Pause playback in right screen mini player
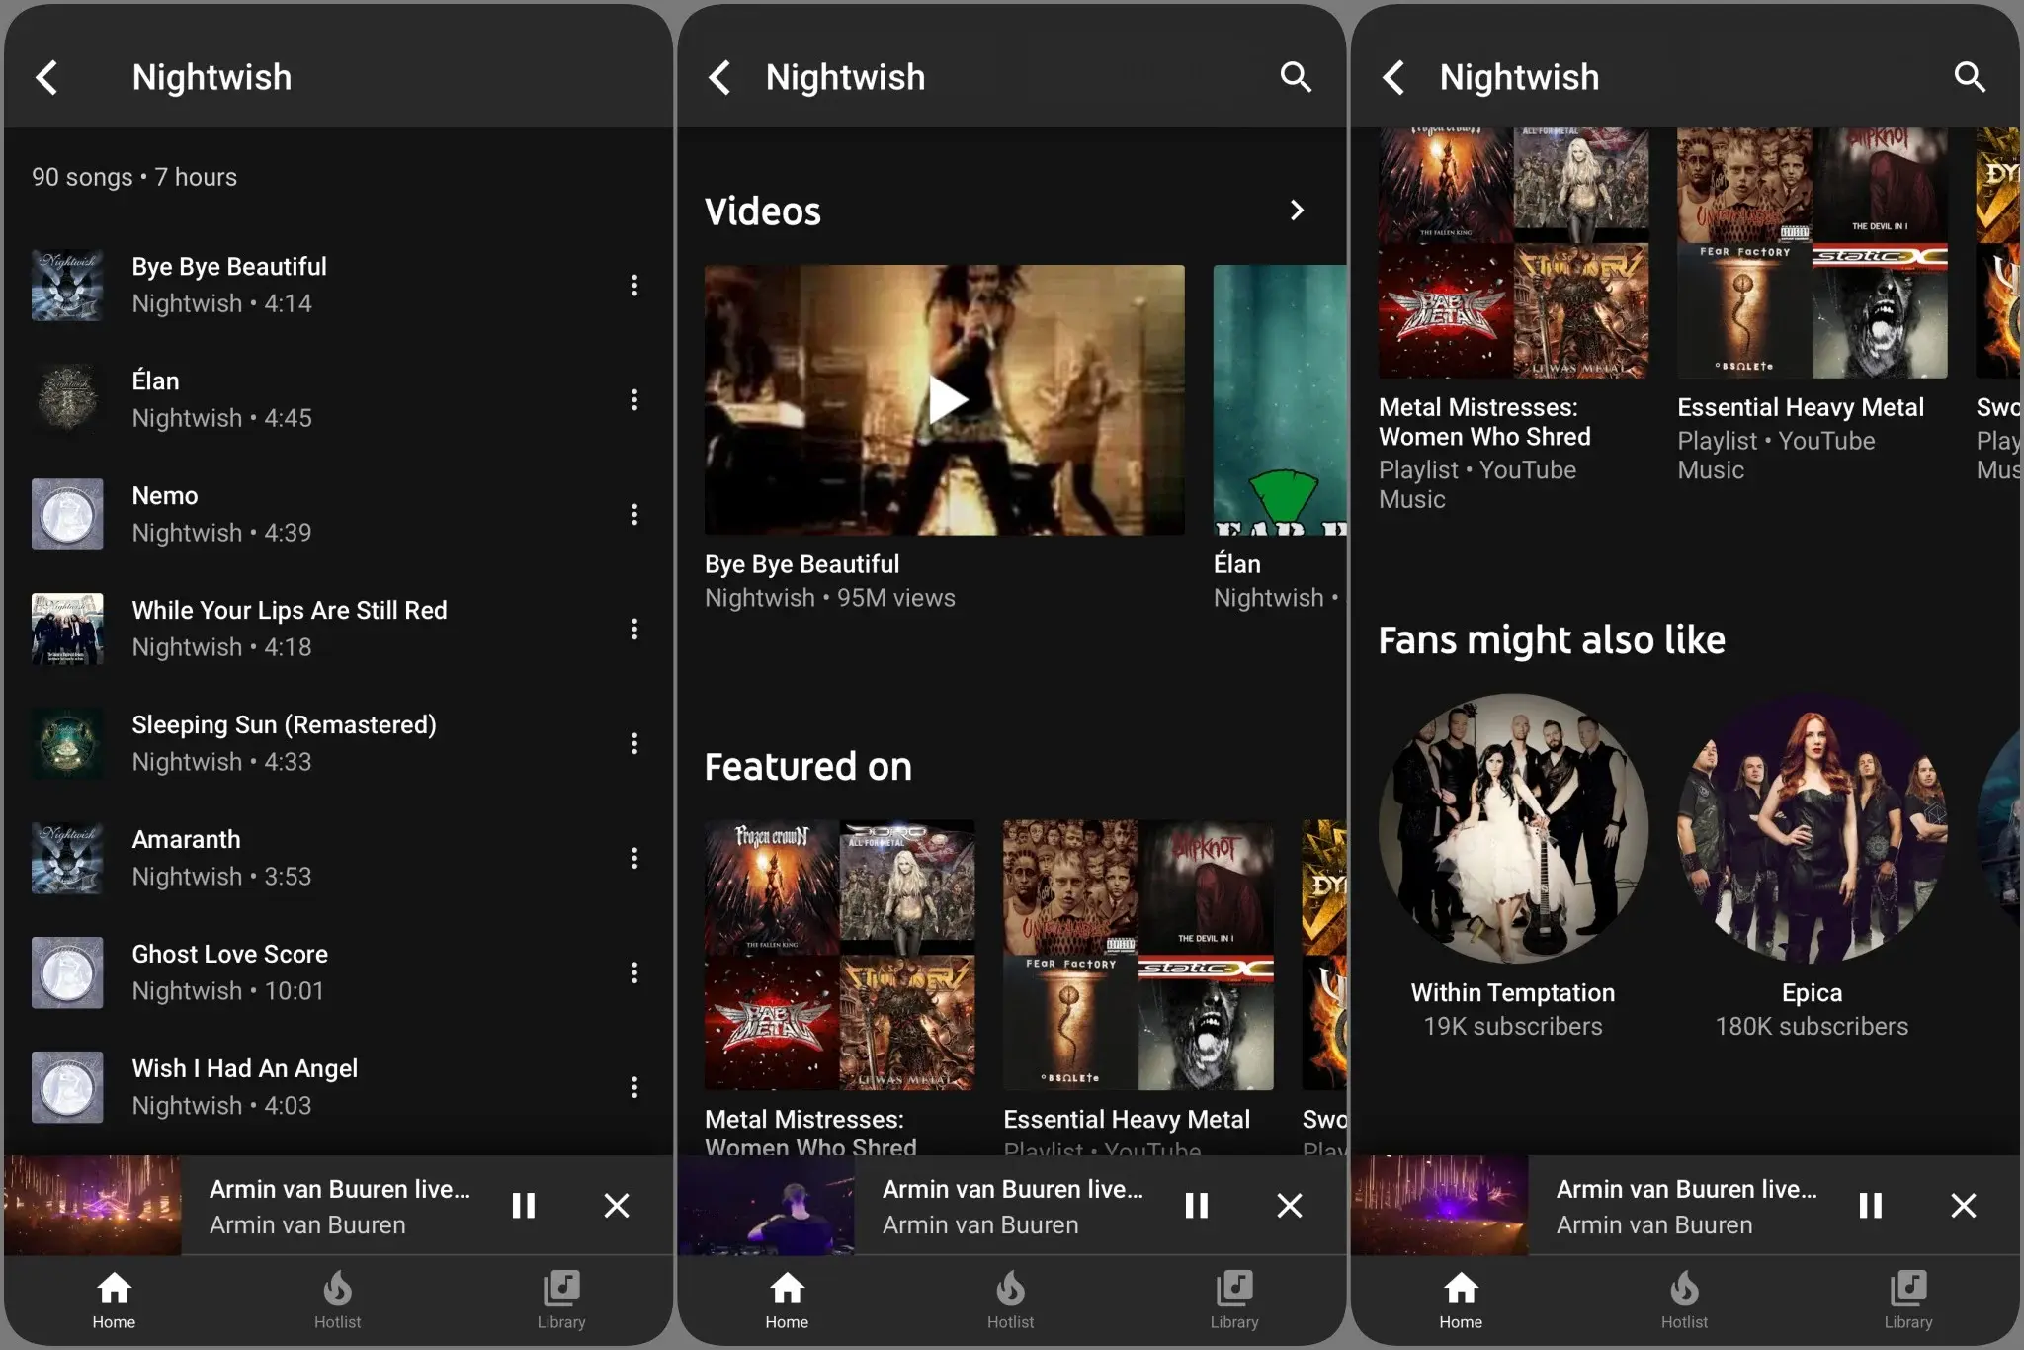Viewport: 2024px width, 1350px height. coord(1870,1206)
